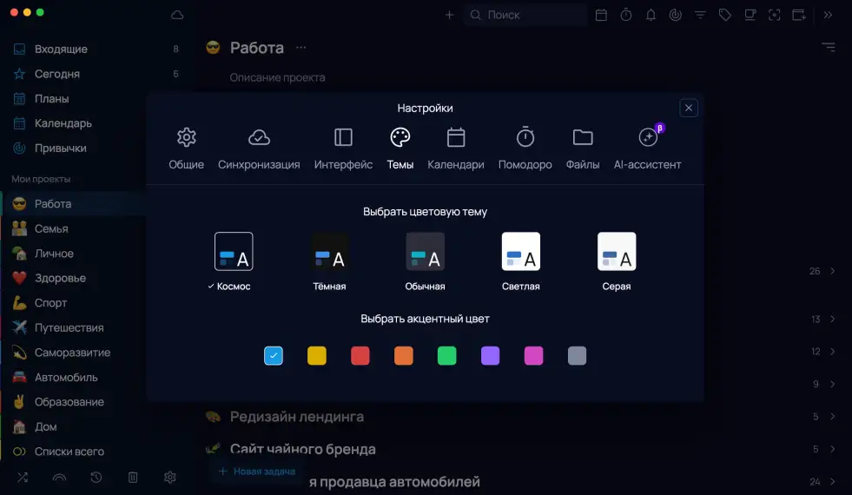This screenshot has width=852, height=495.
Task: Click the history clock icon in sidebar footer
Action: pos(96,477)
